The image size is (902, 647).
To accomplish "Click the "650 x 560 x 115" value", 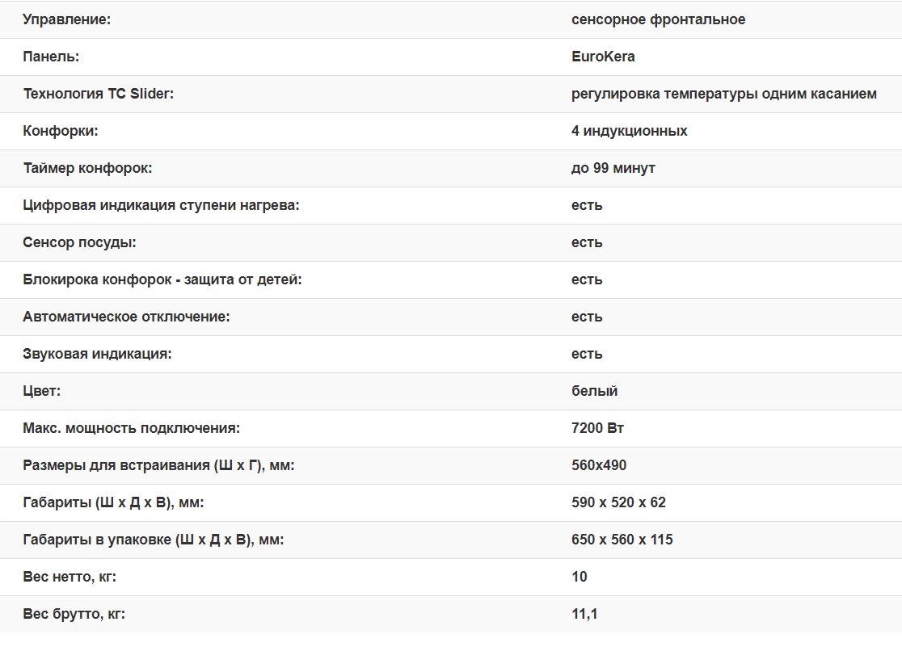I will click(622, 540).
